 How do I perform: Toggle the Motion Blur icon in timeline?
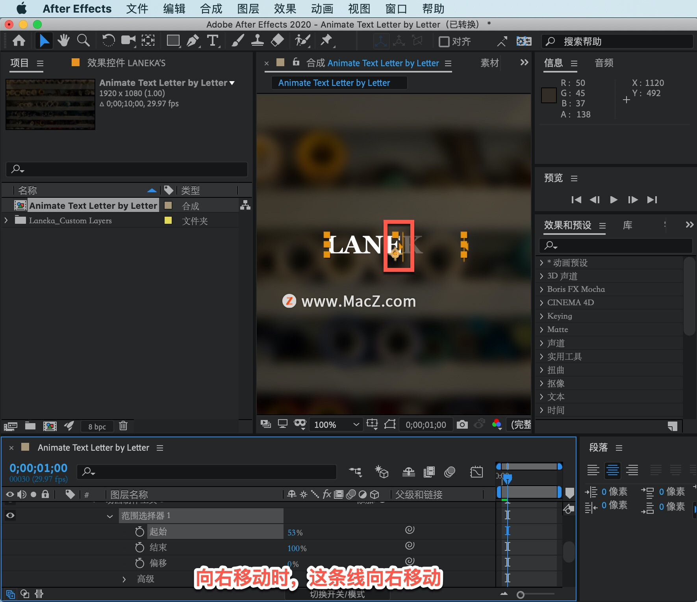click(x=450, y=472)
